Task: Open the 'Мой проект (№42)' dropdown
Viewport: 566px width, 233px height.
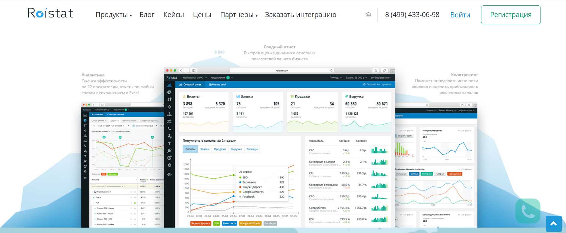Action: [195, 78]
